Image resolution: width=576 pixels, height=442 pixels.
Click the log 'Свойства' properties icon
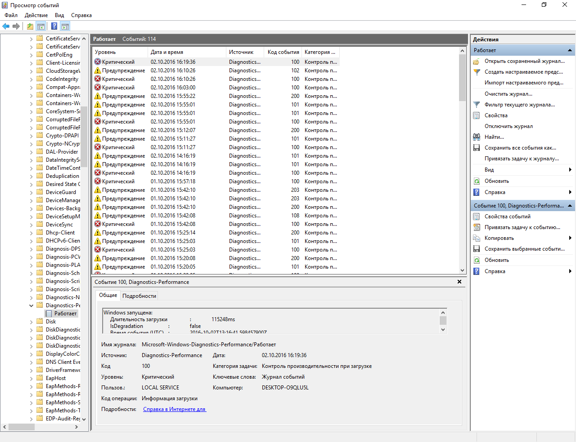pos(477,115)
